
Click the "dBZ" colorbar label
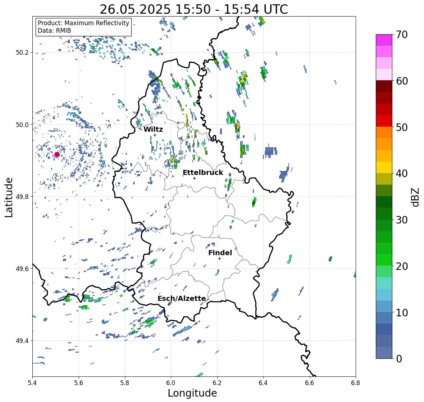(415, 197)
